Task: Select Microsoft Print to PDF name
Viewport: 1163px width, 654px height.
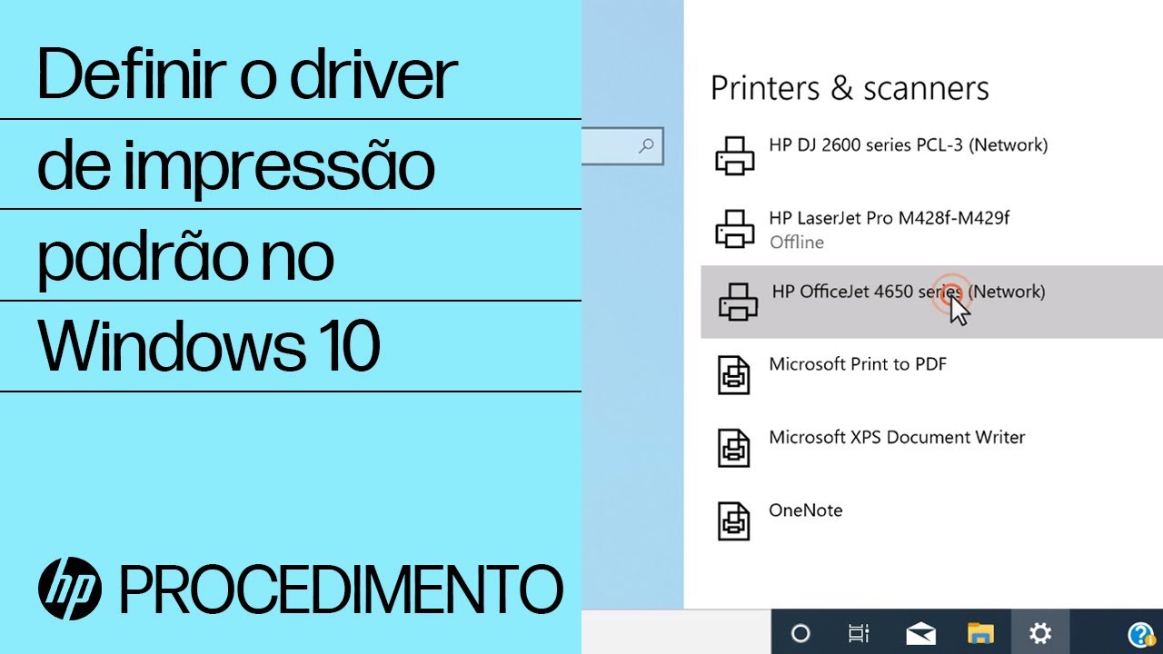Action: pos(858,364)
